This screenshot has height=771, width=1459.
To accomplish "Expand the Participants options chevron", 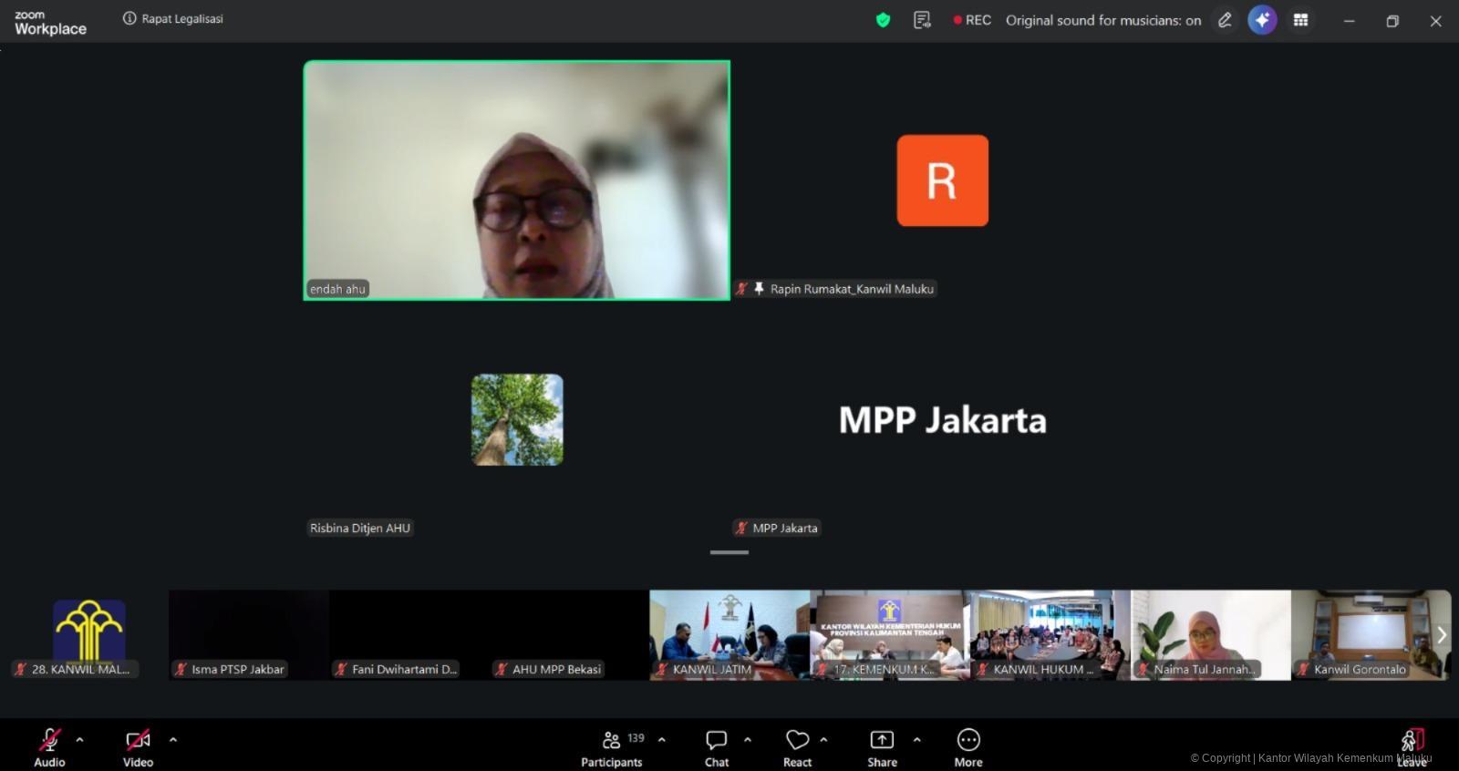I will [662, 740].
